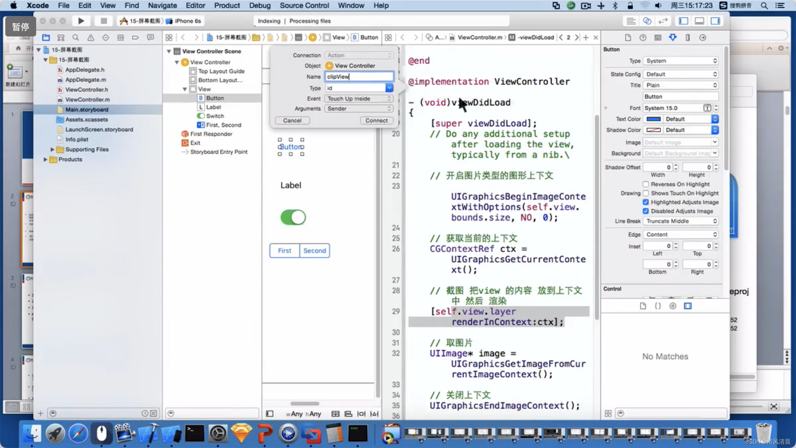Open the Line Break Truncate Middle dropdown
Screen dimensions: 796x448
point(681,221)
